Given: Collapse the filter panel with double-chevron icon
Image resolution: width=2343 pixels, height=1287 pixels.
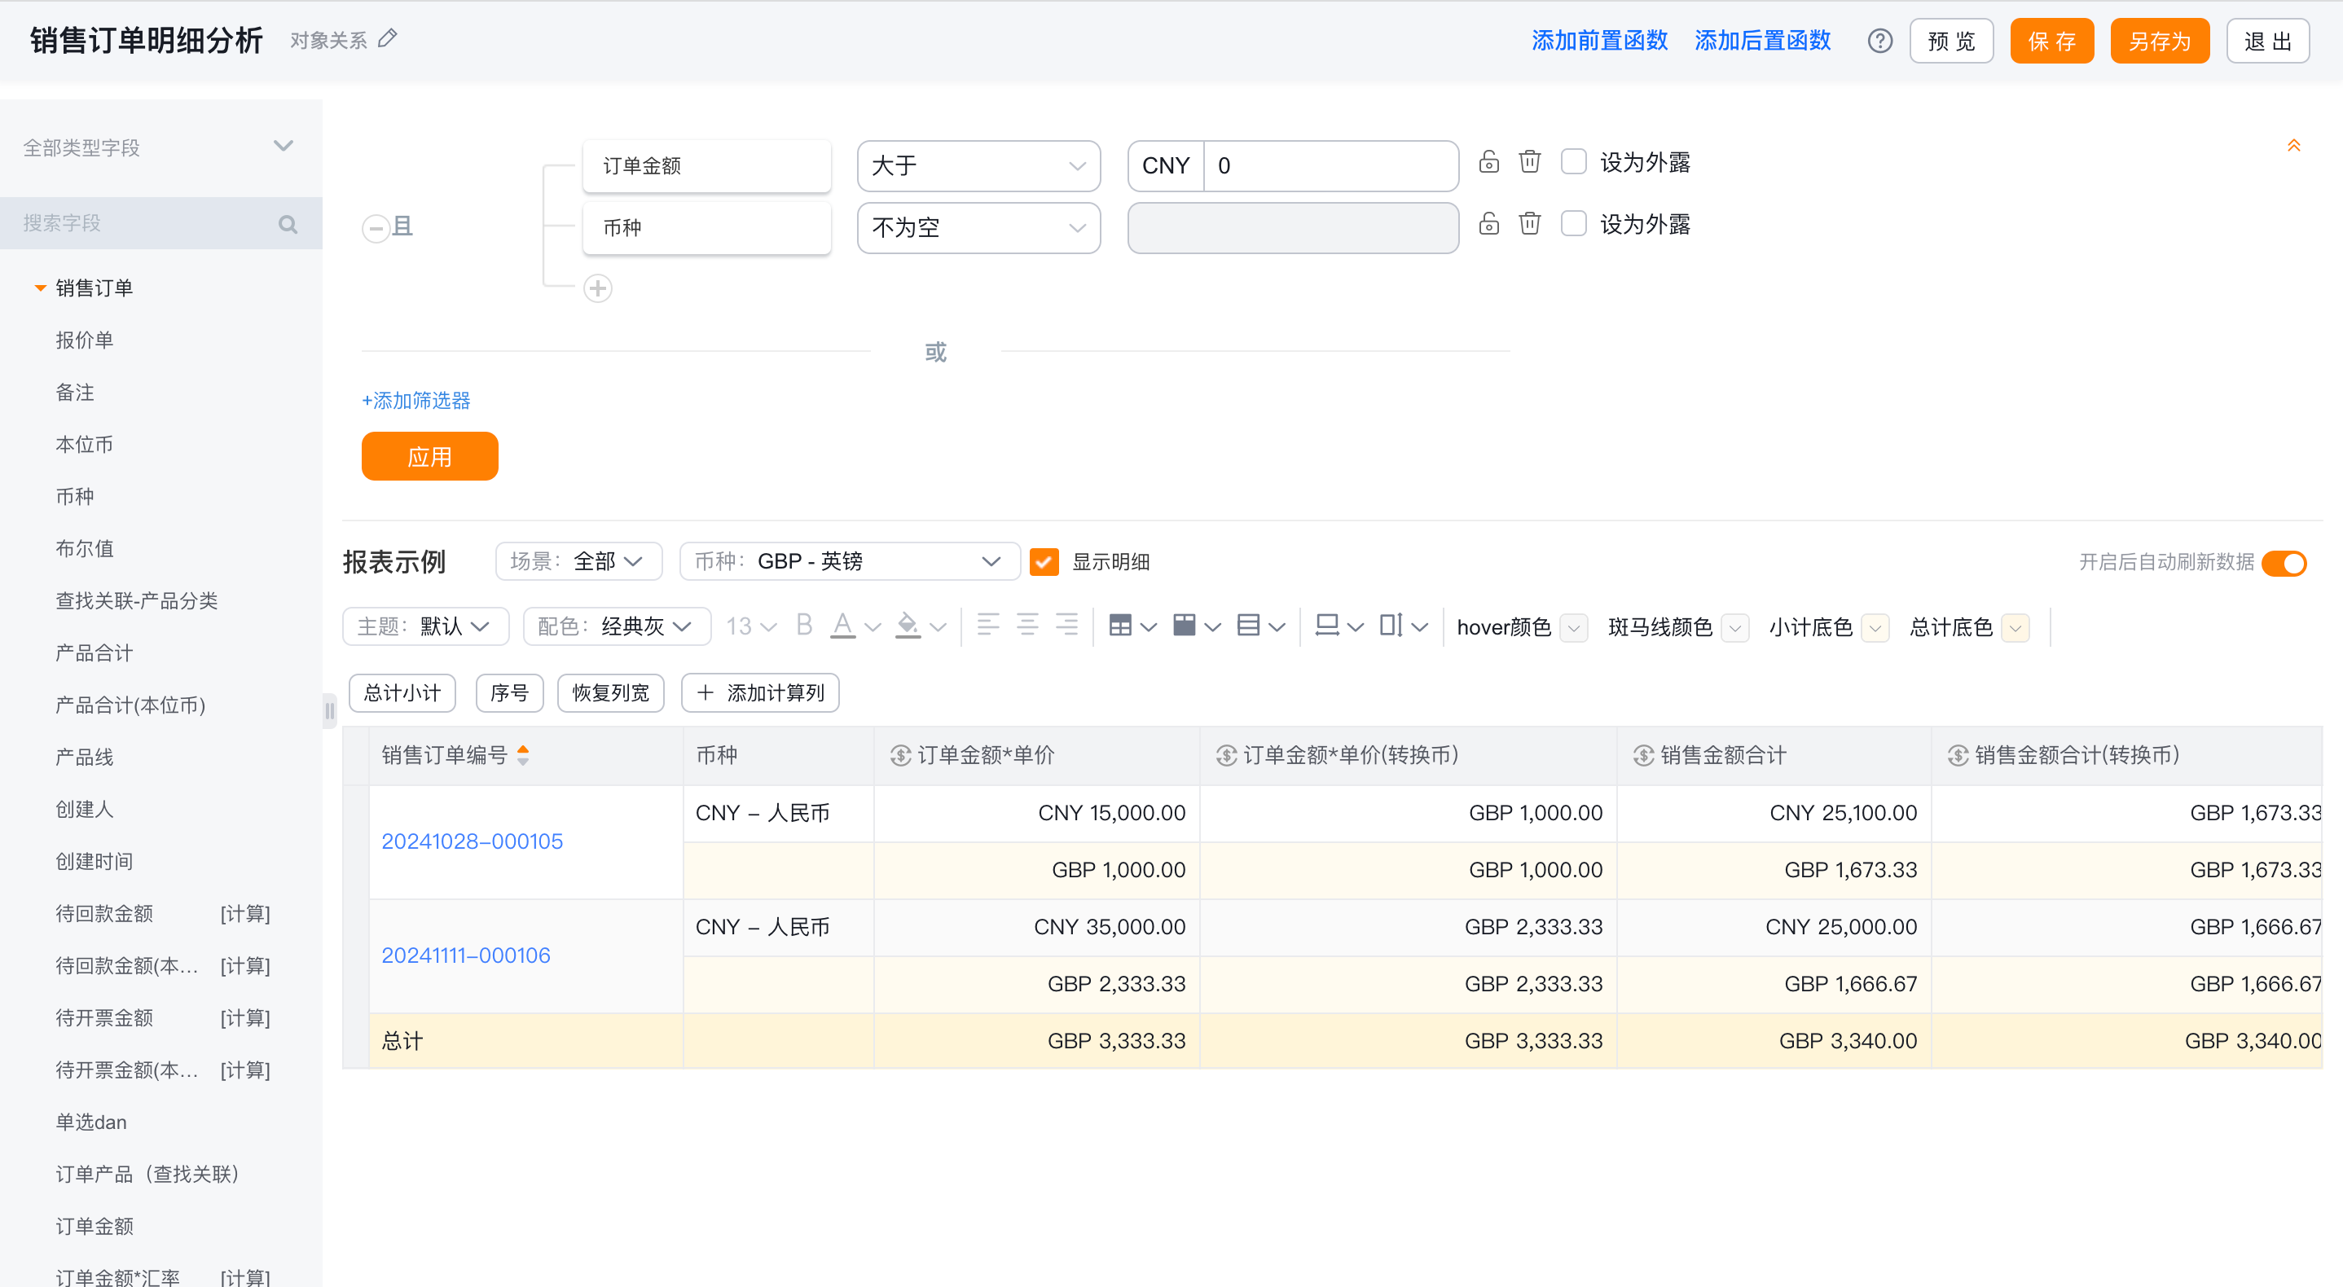Looking at the screenshot, I should pos(2293,146).
